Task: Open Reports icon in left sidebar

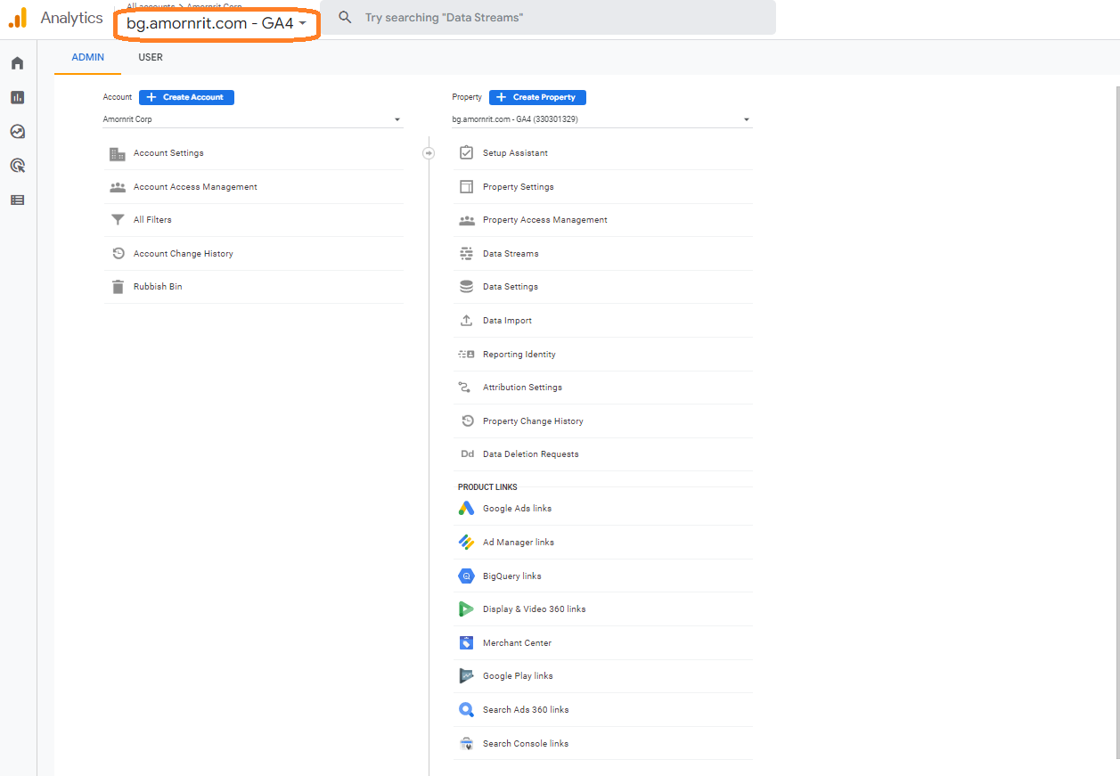Action: point(17,97)
